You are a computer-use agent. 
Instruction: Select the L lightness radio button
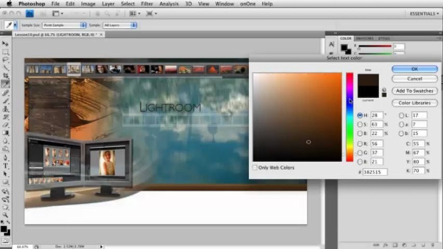click(x=401, y=115)
